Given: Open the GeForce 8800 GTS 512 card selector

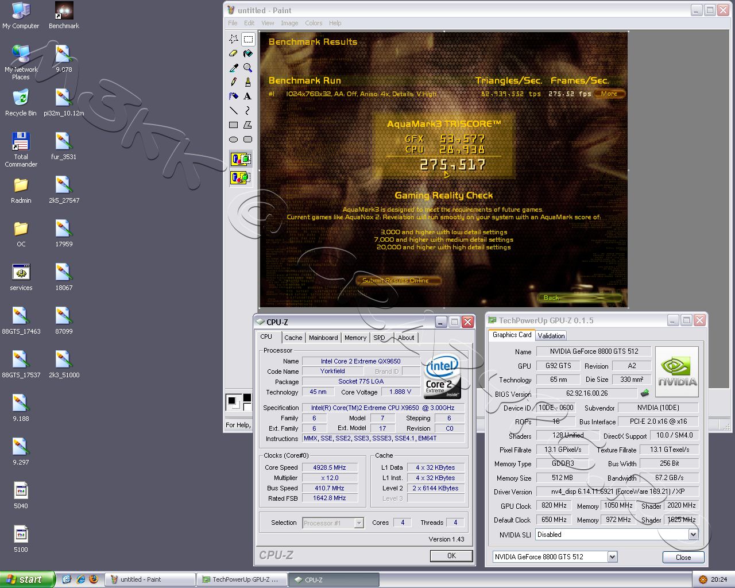Looking at the screenshot, I should click(612, 556).
